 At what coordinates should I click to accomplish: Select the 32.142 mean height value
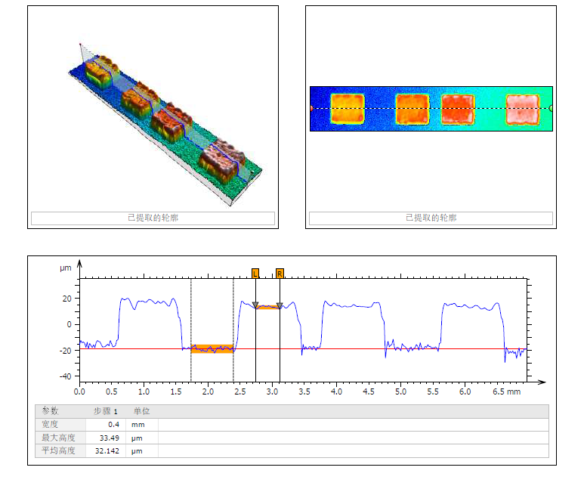(106, 450)
